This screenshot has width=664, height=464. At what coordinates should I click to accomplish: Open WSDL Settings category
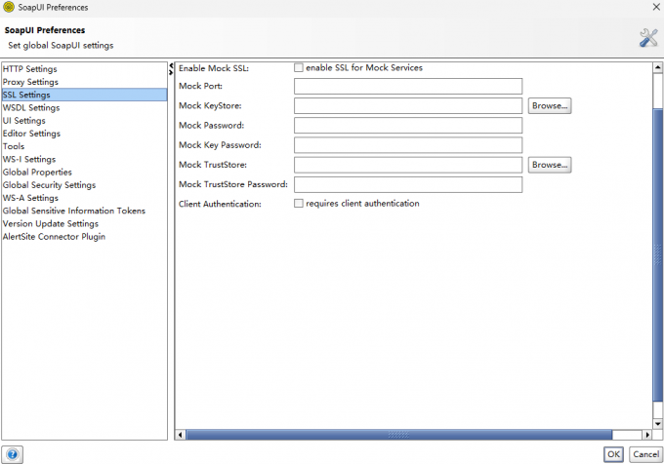click(84, 108)
